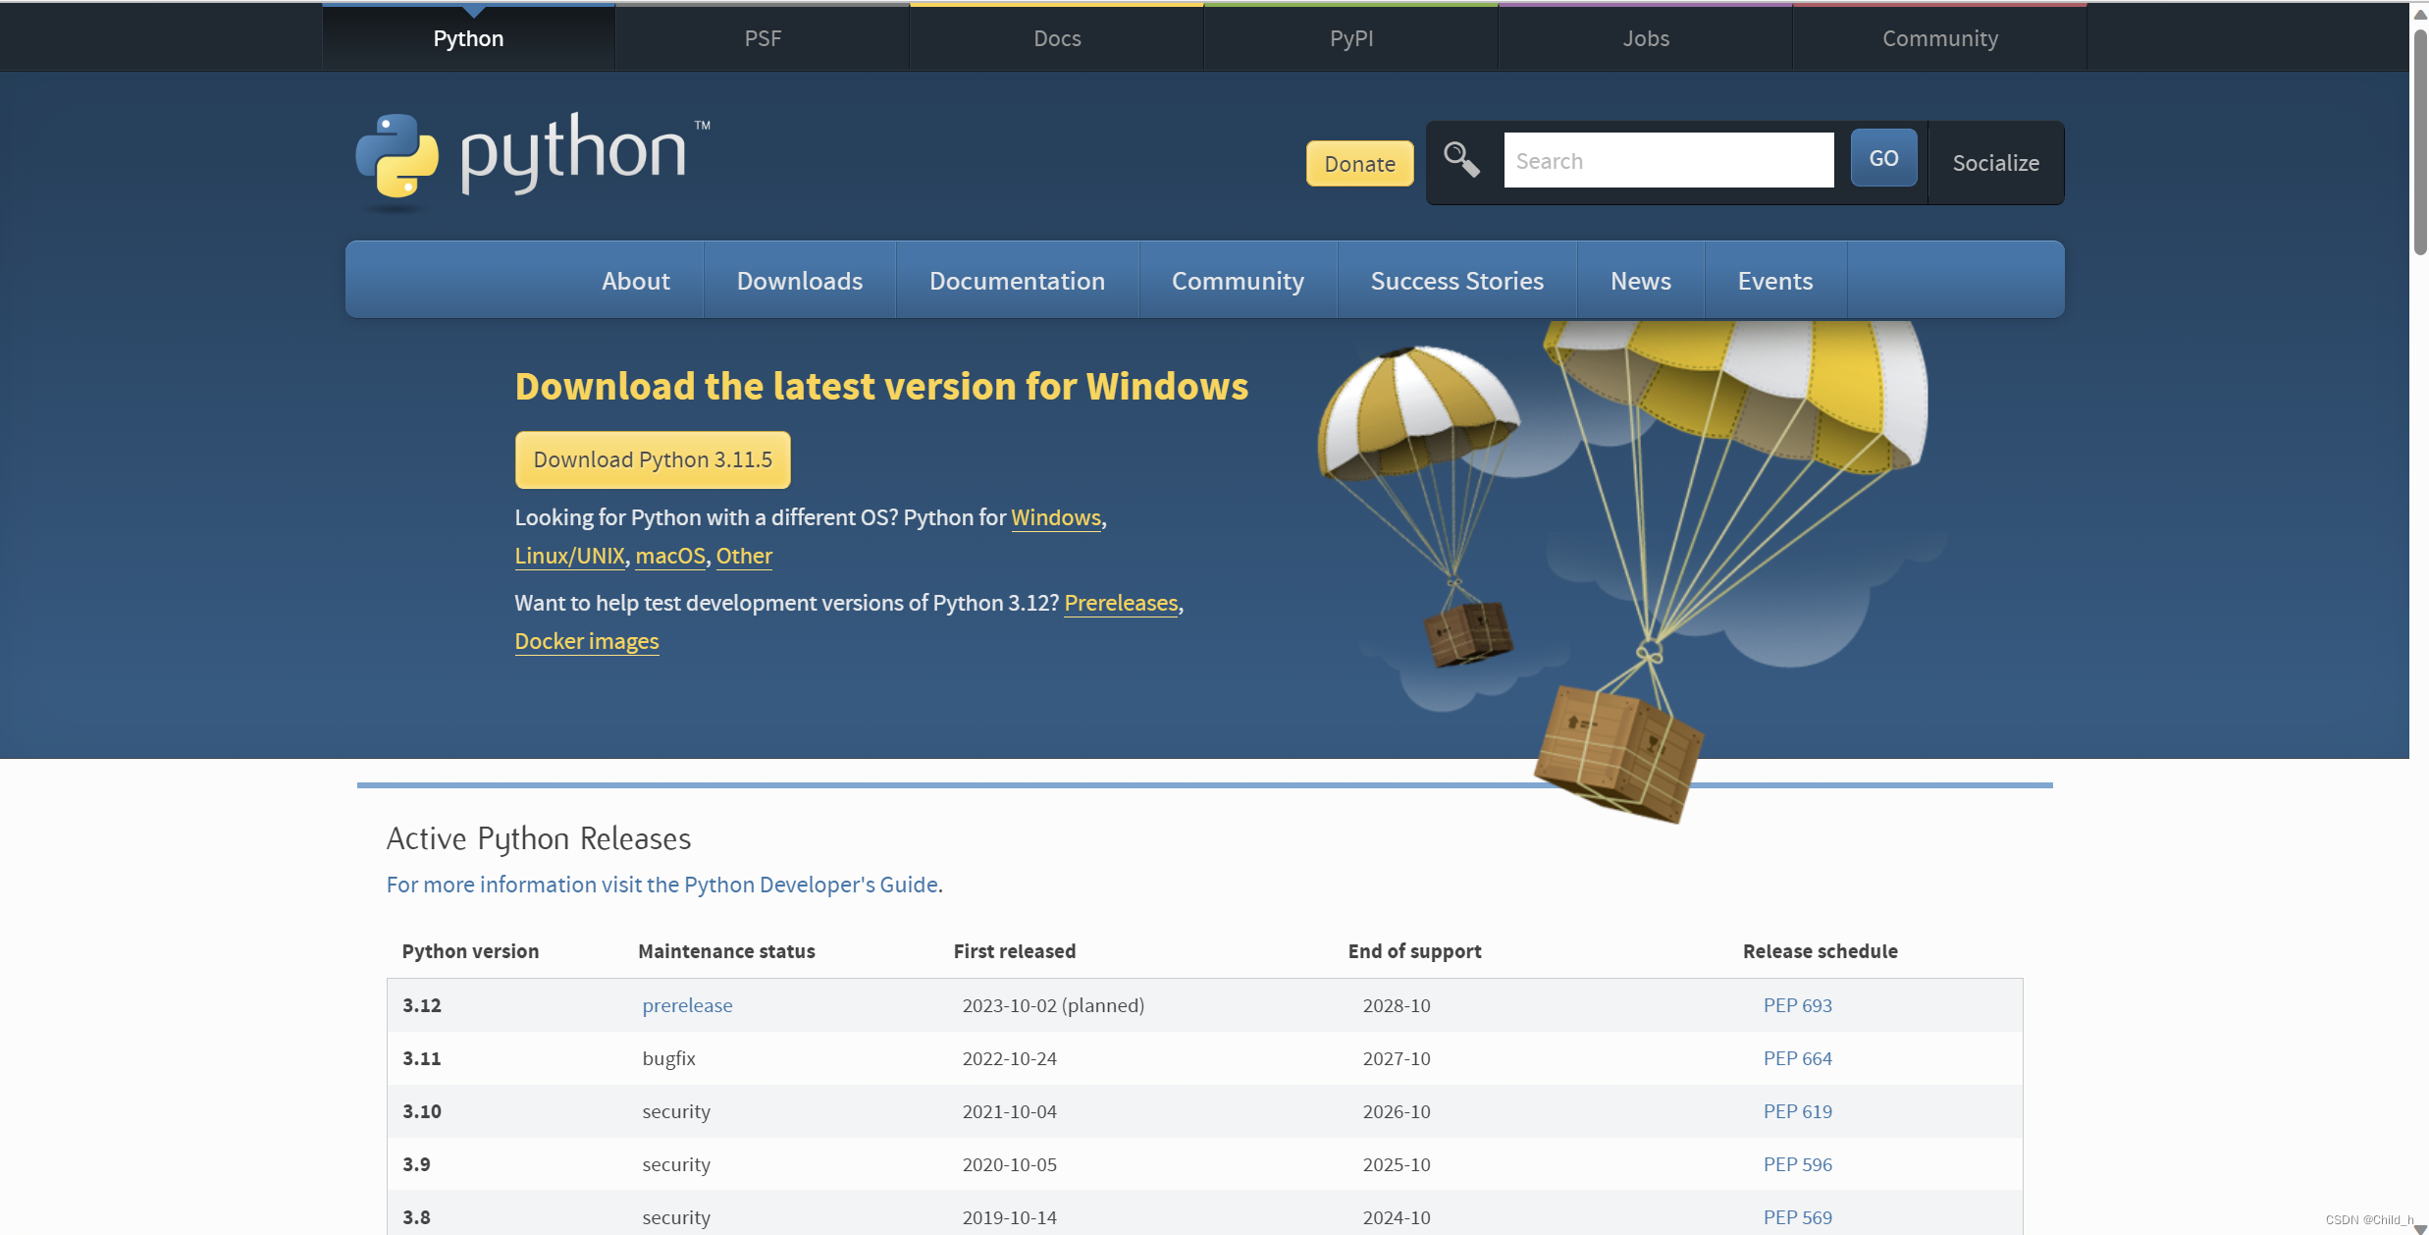Open the PEP 693 release schedule
The width and height of the screenshot is (2429, 1235).
1797,1005
